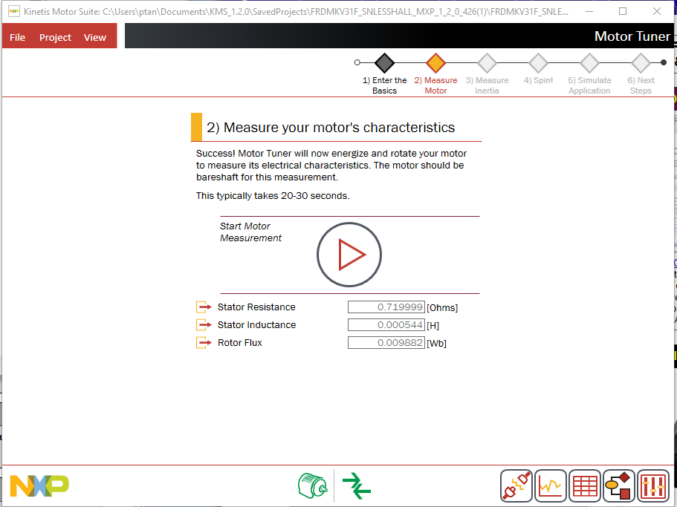Minimize the Kinetis Motor Suite window
The image size is (677, 507).
coord(589,11)
